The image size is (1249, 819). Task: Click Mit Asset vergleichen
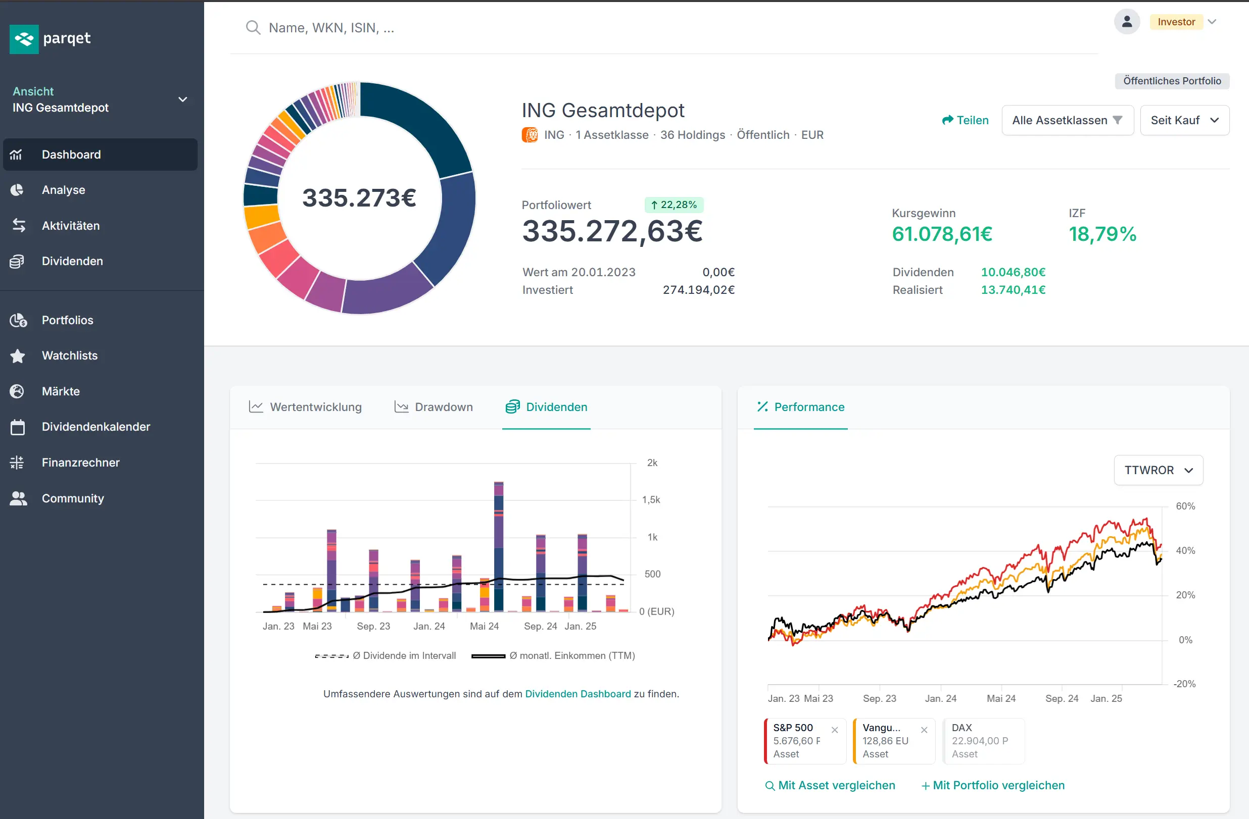[830, 785]
